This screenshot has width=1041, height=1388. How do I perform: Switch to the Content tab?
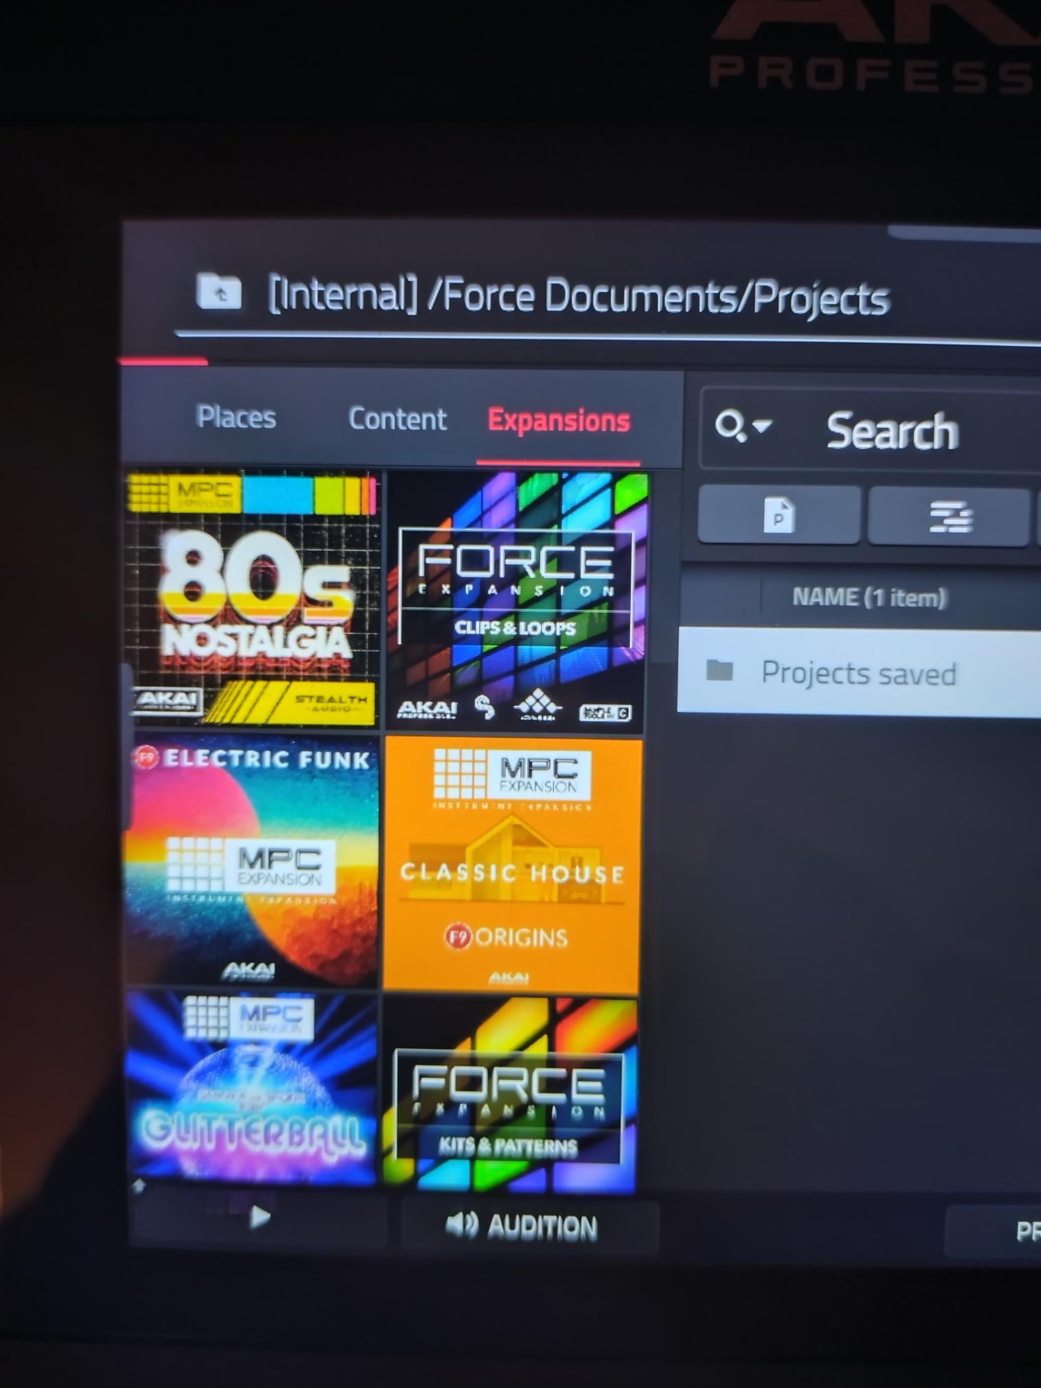click(398, 419)
